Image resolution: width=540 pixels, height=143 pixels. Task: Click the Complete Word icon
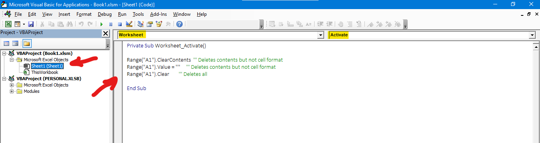pyautogui.click(x=309, y=24)
